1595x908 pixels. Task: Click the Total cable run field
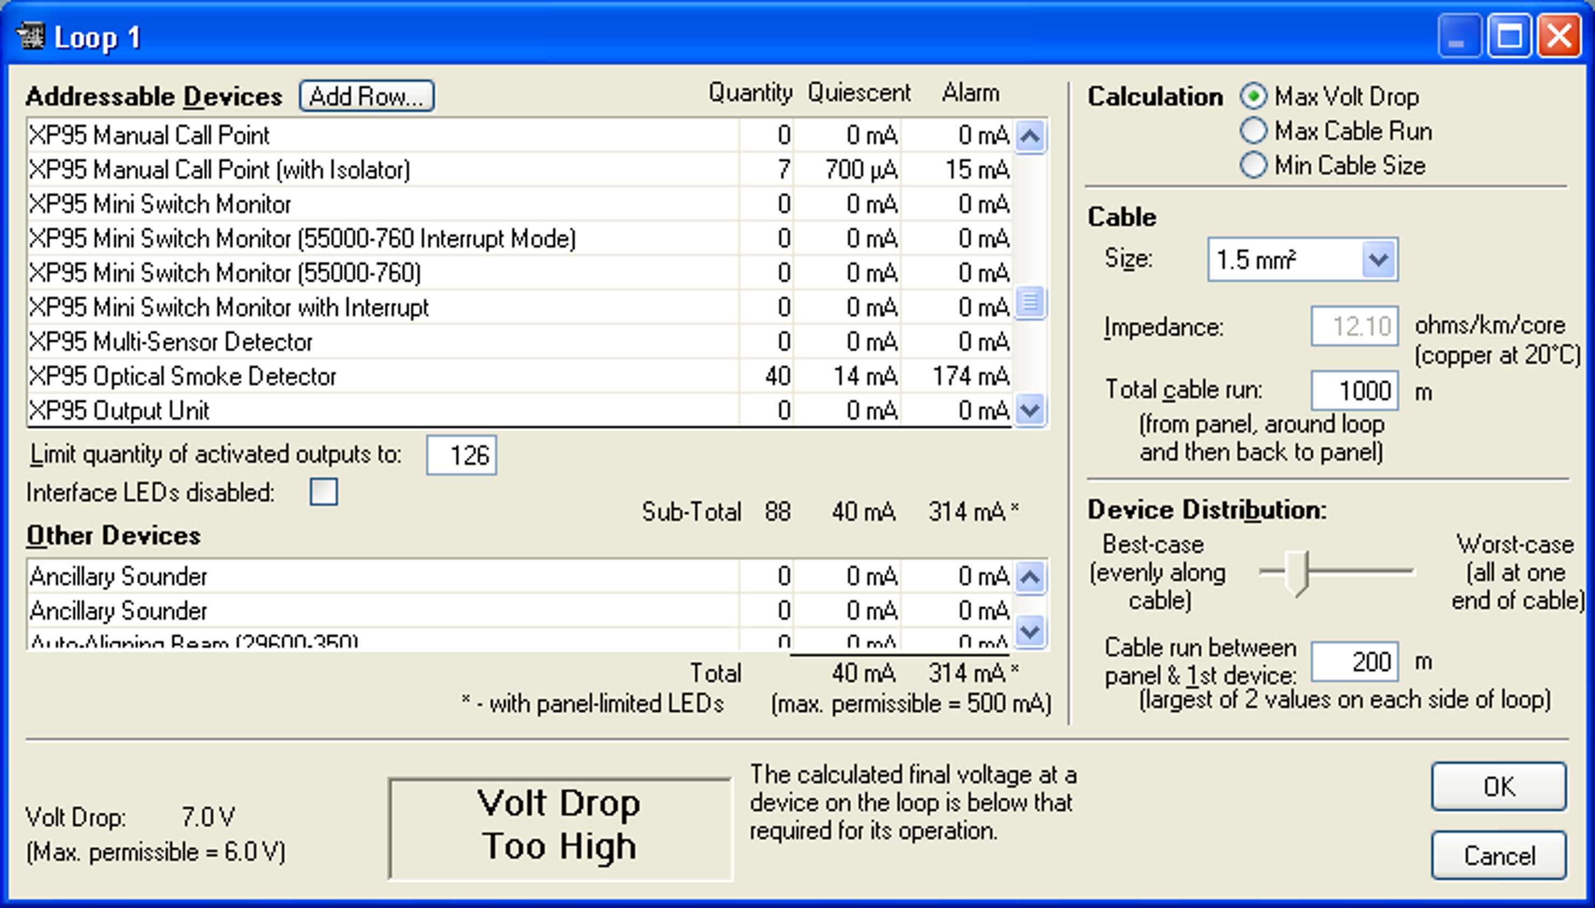[1354, 391]
